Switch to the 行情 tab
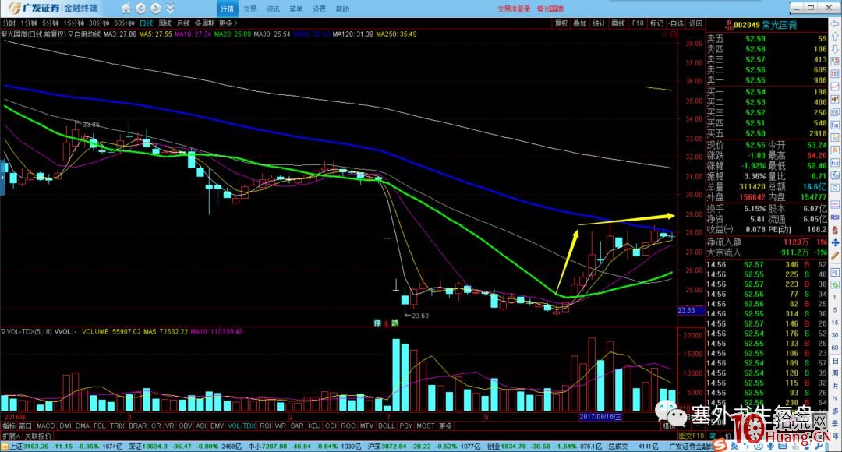Screen dimensions: 842x452 click(x=227, y=9)
